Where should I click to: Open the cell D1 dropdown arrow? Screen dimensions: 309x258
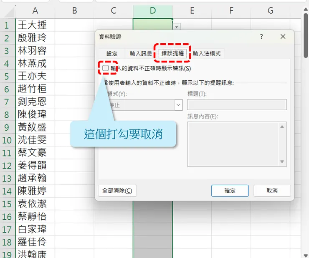(x=177, y=26)
